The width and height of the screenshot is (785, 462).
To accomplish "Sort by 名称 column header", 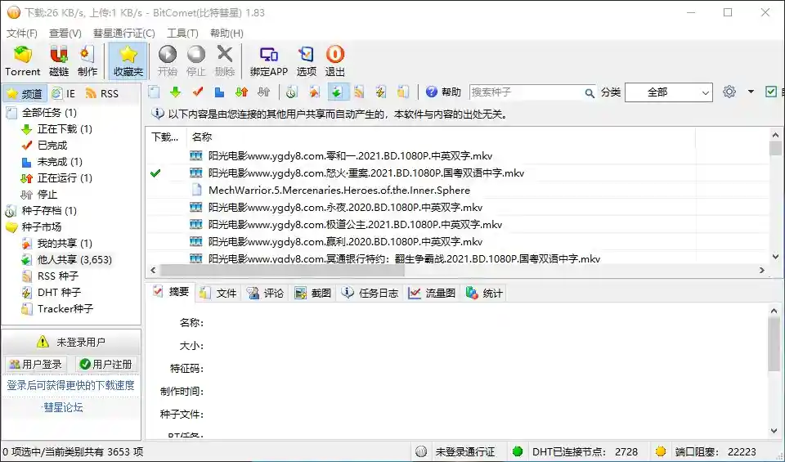I will tap(441, 137).
